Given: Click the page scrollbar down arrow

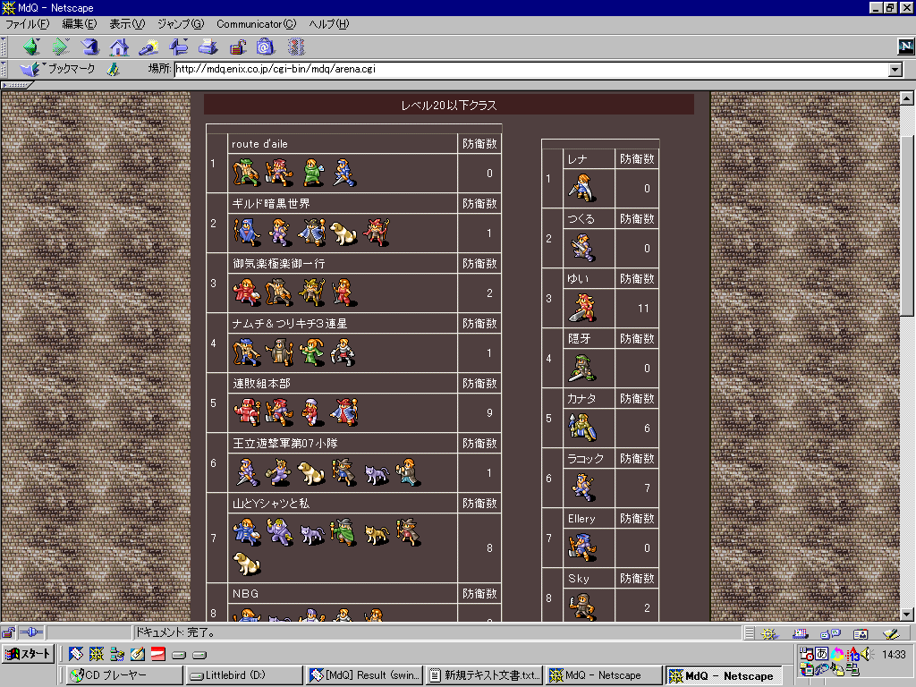Looking at the screenshot, I should pos(907,614).
